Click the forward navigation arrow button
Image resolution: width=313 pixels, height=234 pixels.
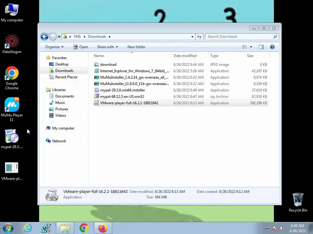[53, 37]
